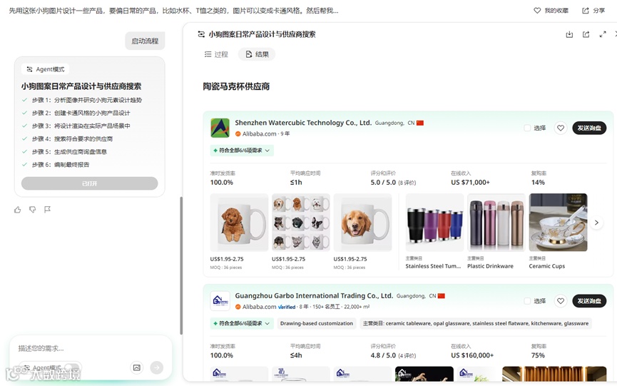Click the 启动流程 button

click(x=145, y=41)
